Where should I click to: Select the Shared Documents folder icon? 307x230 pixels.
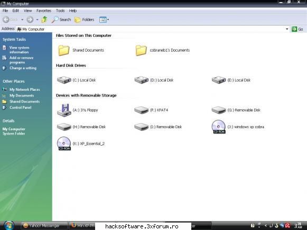63,50
